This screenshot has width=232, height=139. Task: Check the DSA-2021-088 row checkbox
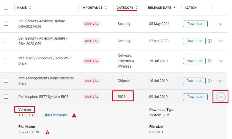pos(6,24)
